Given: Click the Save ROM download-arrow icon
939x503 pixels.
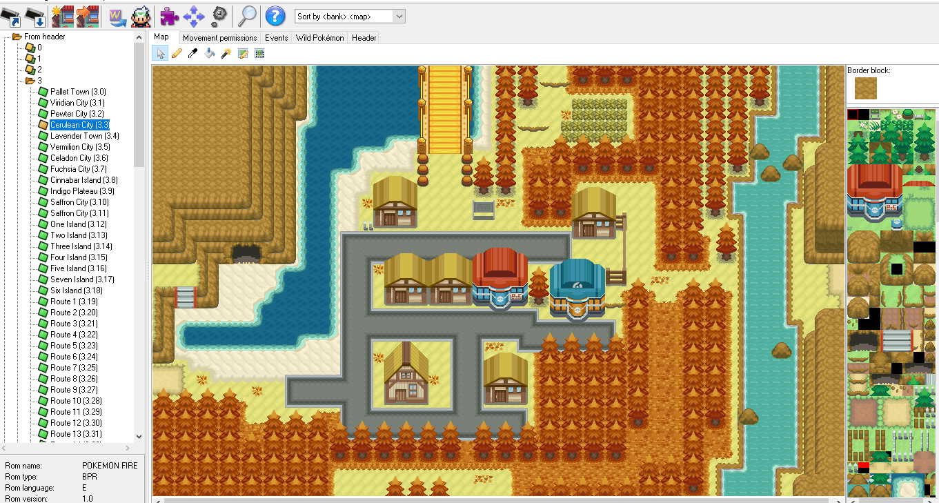Looking at the screenshot, I should [x=35, y=16].
